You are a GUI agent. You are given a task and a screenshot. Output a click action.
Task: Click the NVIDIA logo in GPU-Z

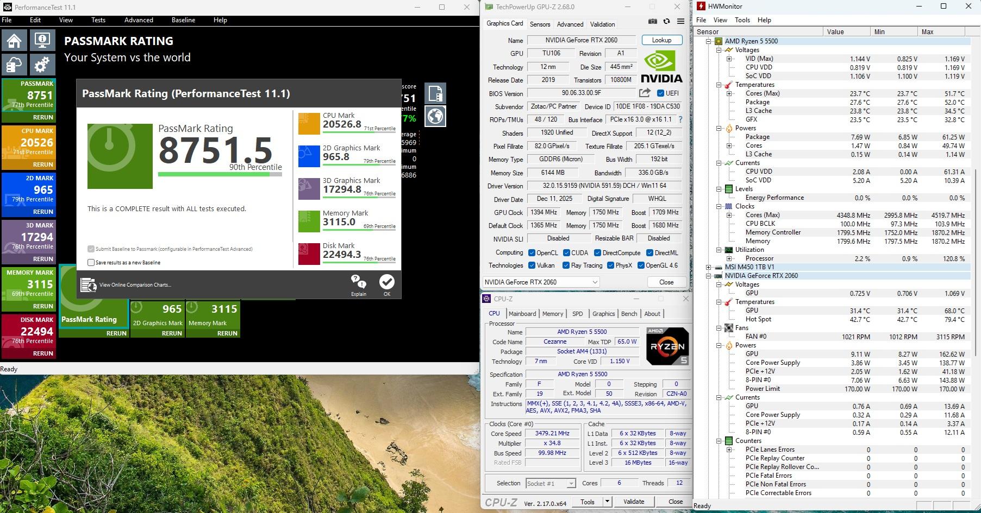coord(661,66)
